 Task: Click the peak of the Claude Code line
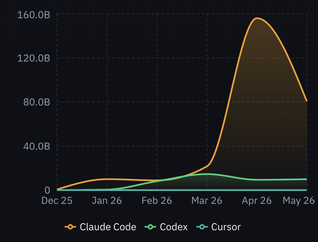[257, 19]
